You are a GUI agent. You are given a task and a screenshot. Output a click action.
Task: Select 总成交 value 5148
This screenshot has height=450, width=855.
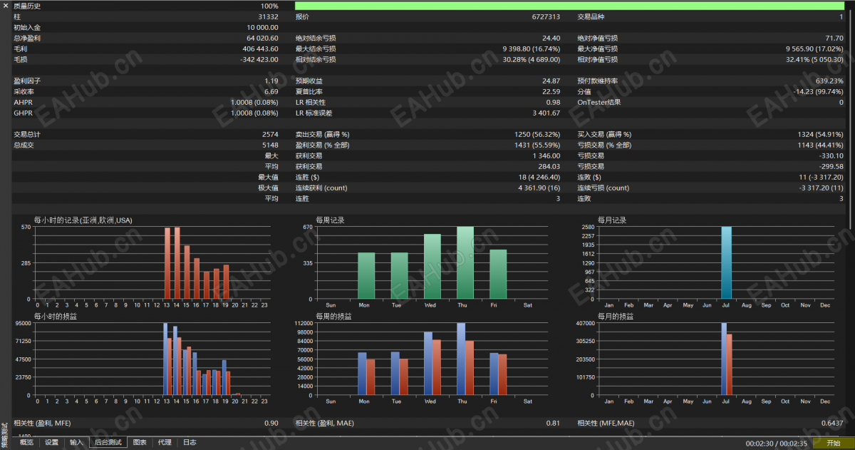pos(270,145)
